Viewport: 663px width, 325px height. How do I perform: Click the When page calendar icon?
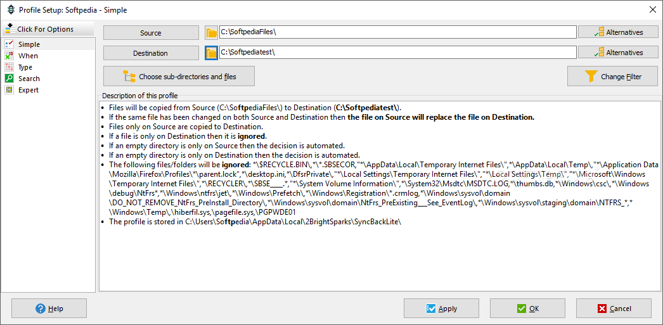click(10, 56)
